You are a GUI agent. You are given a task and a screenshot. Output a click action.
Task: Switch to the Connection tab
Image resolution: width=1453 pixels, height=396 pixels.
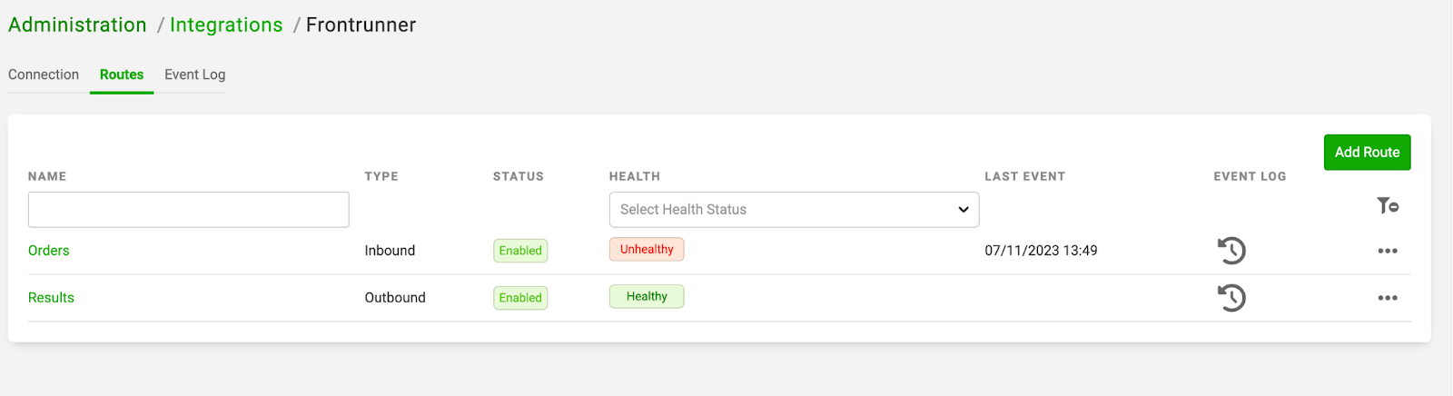(x=44, y=74)
